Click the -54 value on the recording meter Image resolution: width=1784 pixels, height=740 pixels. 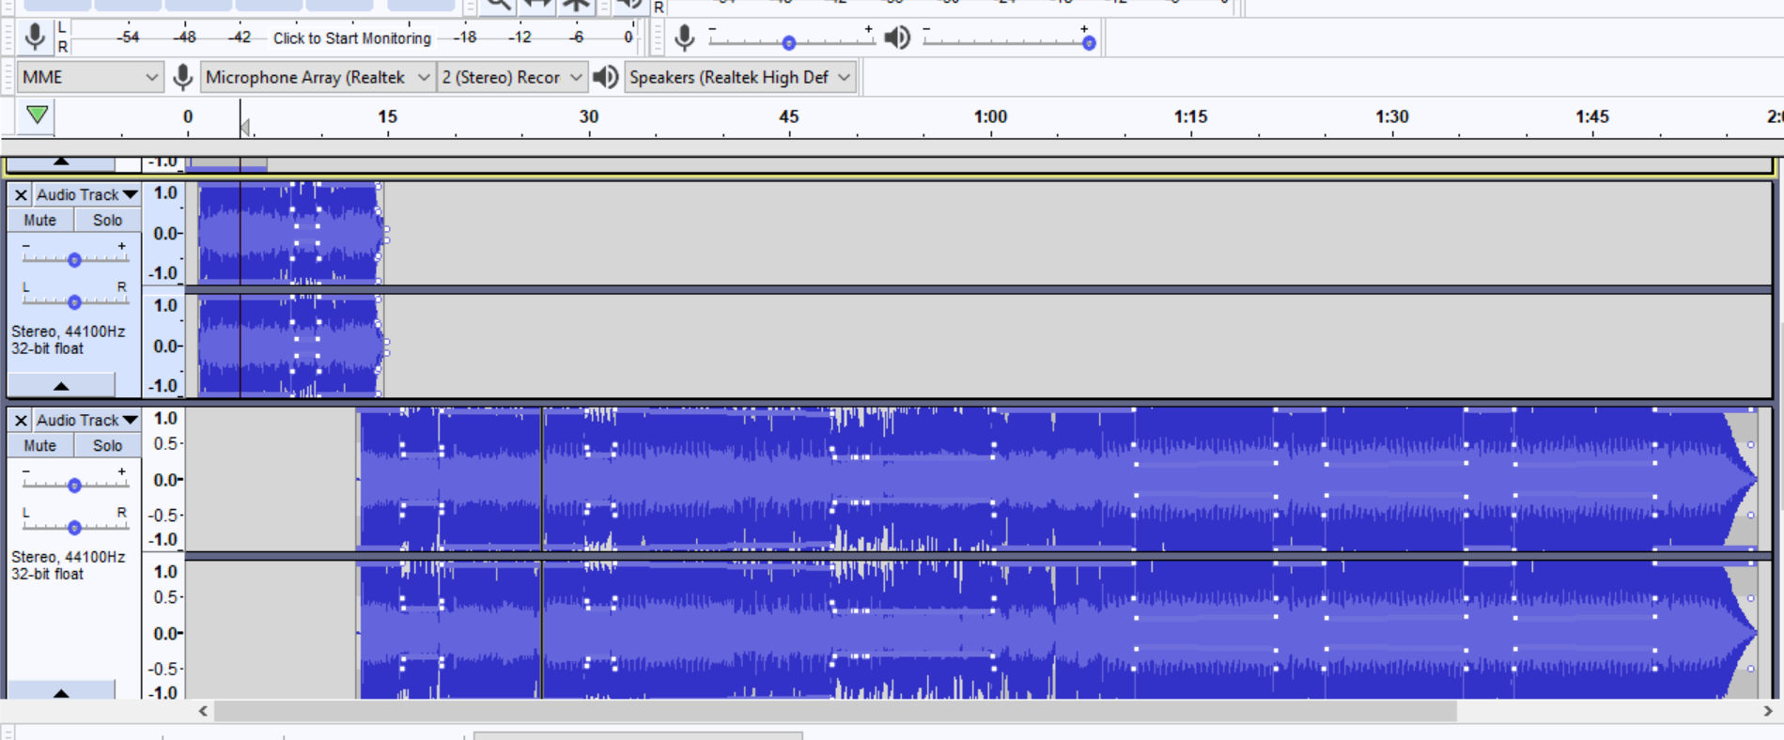click(128, 38)
